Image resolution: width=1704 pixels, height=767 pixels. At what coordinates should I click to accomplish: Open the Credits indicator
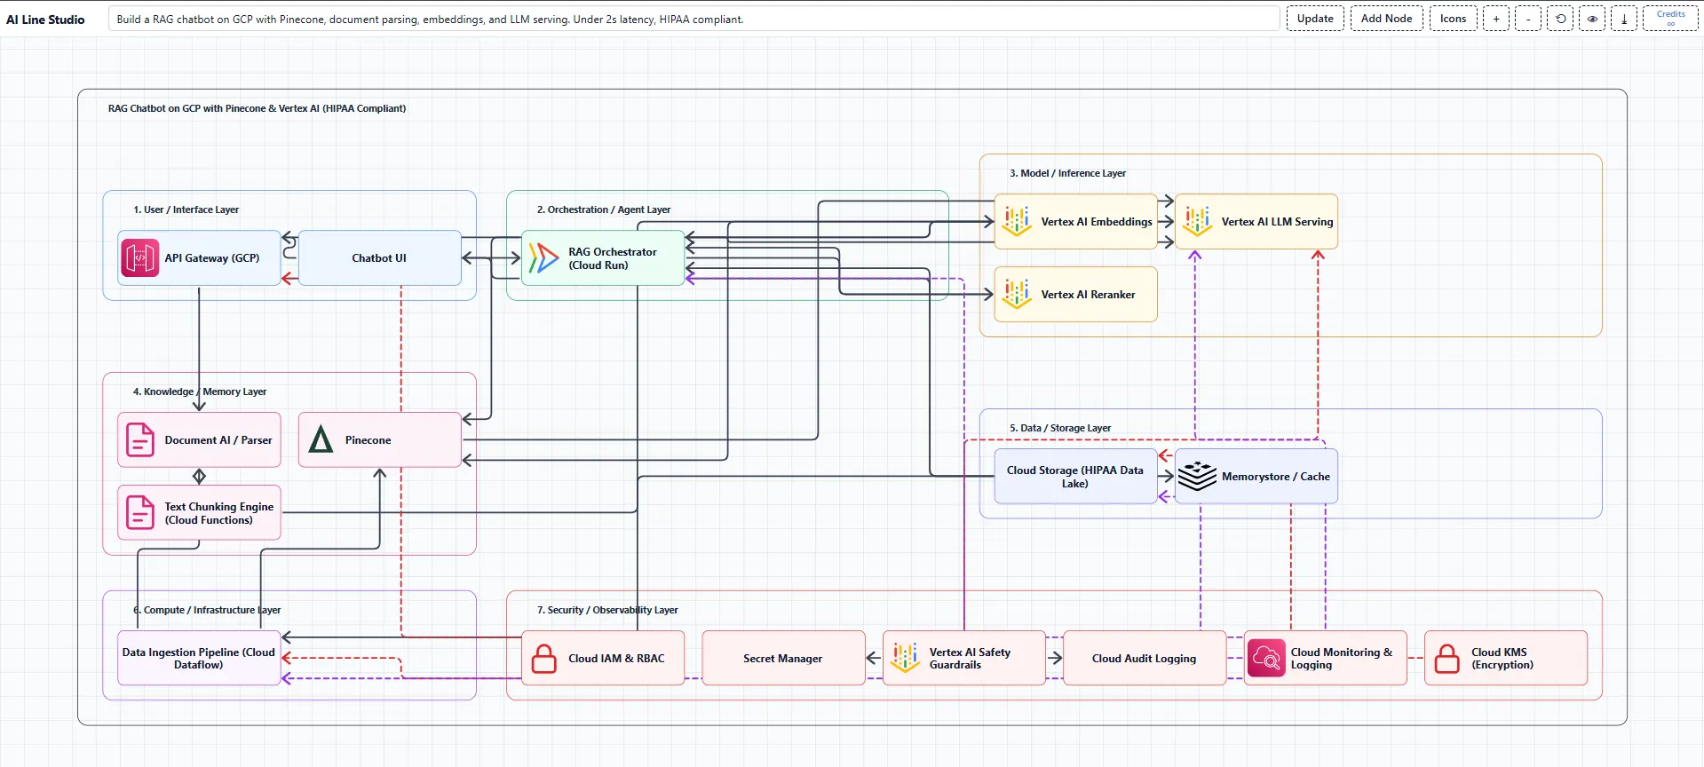tap(1670, 19)
